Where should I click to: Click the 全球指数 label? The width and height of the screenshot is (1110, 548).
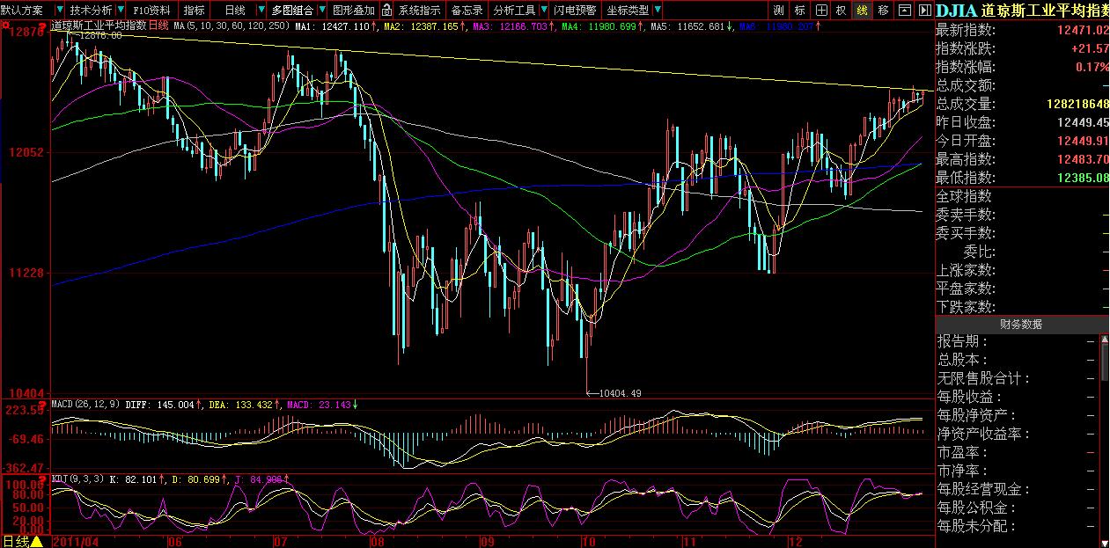963,196
